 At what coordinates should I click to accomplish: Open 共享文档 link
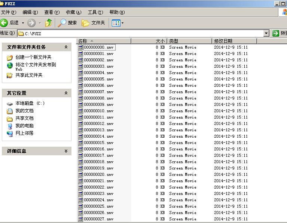pyautogui.click(x=24, y=118)
